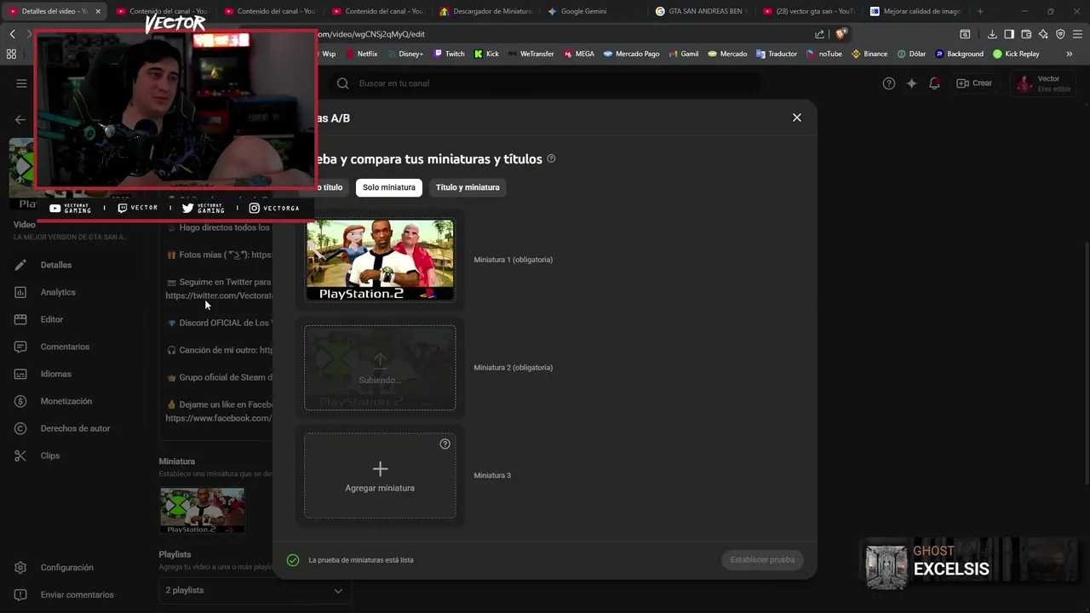Open the help icon on Miniatura 3 slot
The width and height of the screenshot is (1090, 613).
445,444
